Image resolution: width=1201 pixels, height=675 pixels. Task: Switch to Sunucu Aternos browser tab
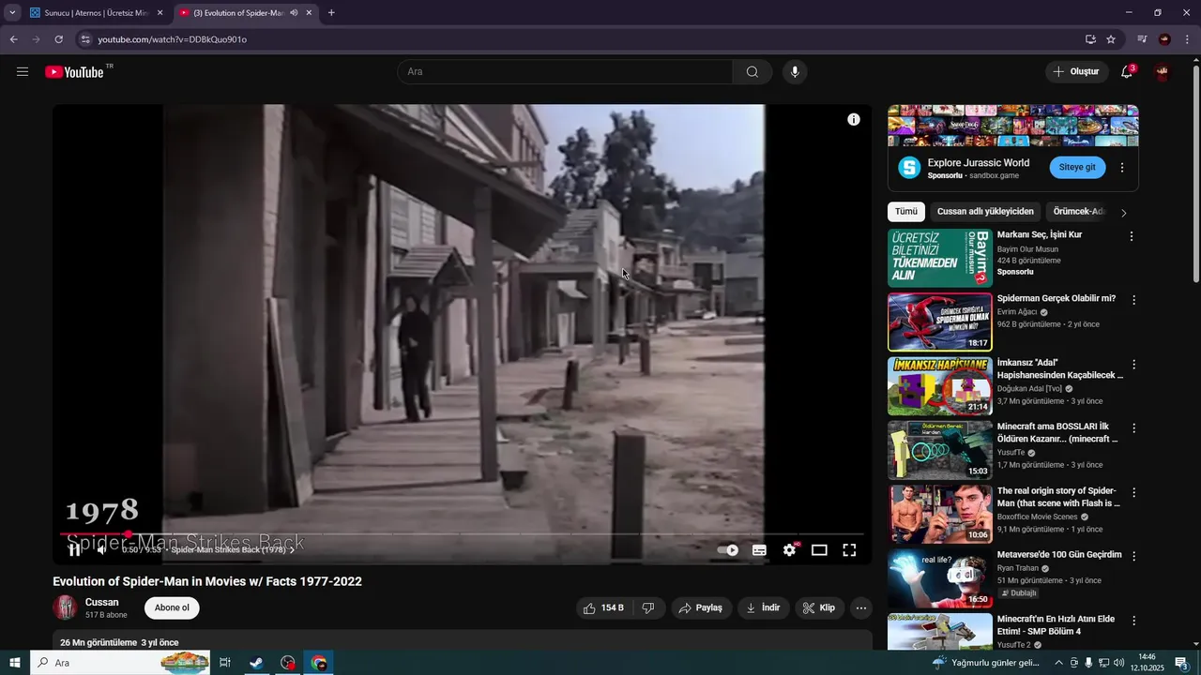[x=98, y=13]
